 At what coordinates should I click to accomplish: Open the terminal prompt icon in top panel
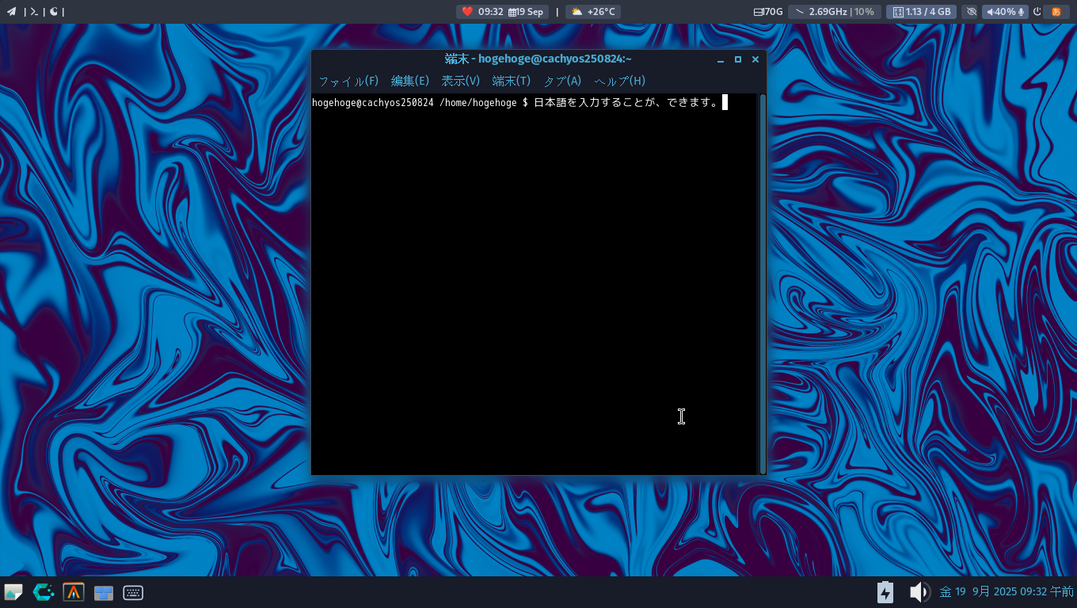tap(34, 12)
